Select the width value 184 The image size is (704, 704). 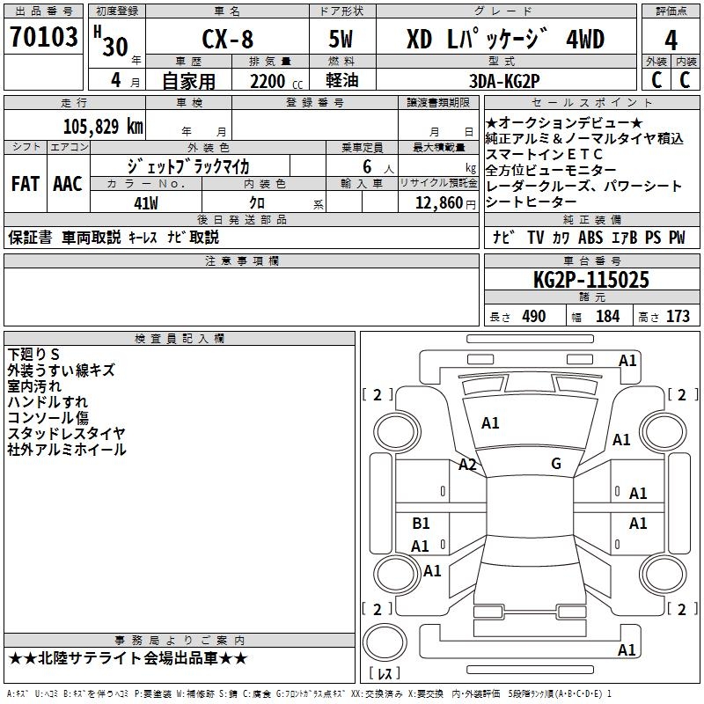(x=607, y=316)
